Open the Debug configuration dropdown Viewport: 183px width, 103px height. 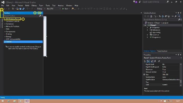tap(41, 9)
